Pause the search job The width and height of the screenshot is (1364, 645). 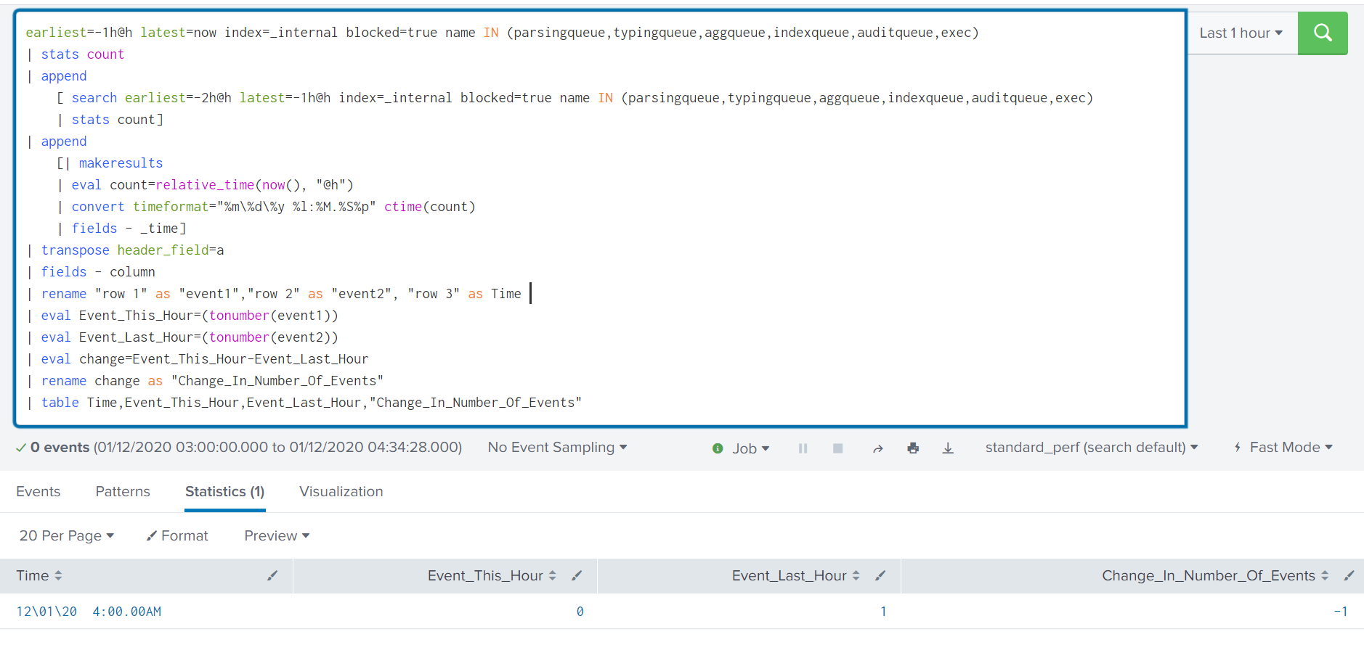pos(803,448)
